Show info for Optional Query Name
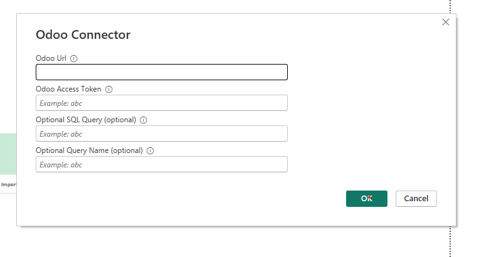This screenshot has width=479, height=257. pyautogui.click(x=150, y=150)
